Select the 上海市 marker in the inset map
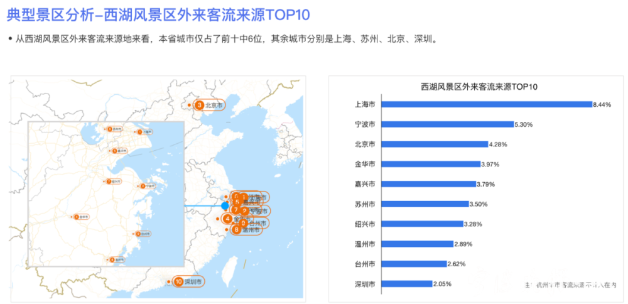The width and height of the screenshot is (628, 304). pyautogui.click(x=144, y=132)
